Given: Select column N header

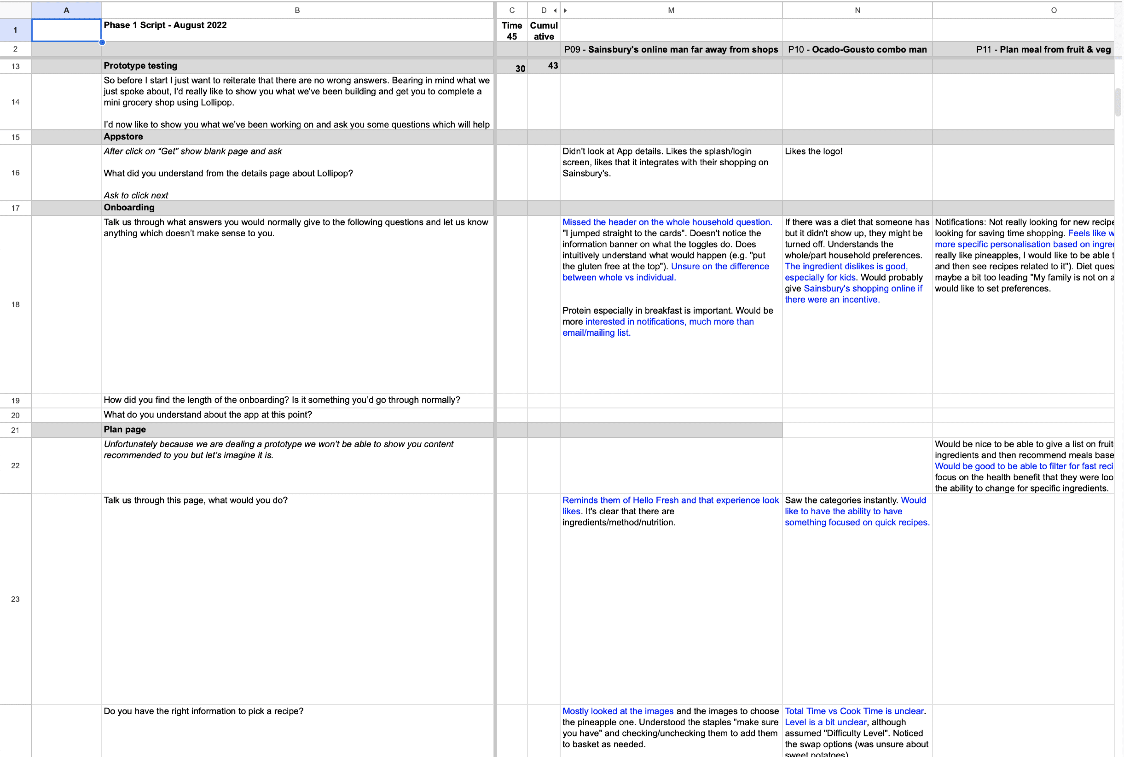Looking at the screenshot, I should (x=857, y=10).
